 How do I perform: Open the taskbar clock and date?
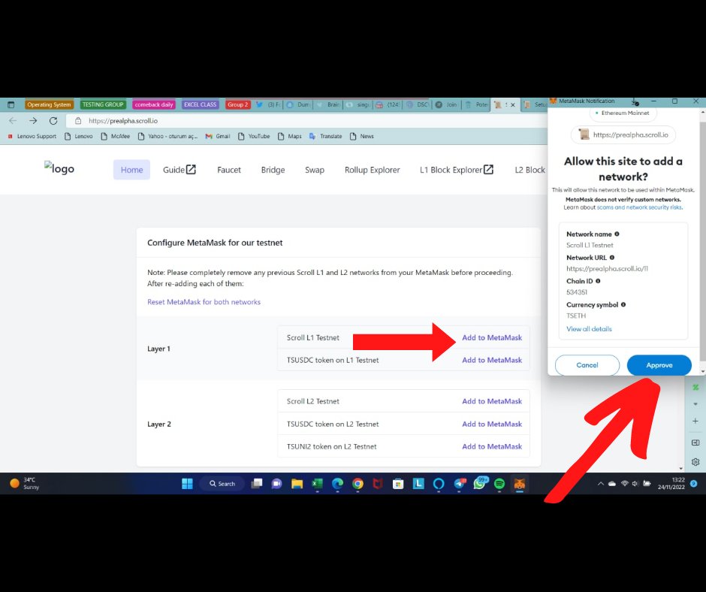tap(671, 483)
